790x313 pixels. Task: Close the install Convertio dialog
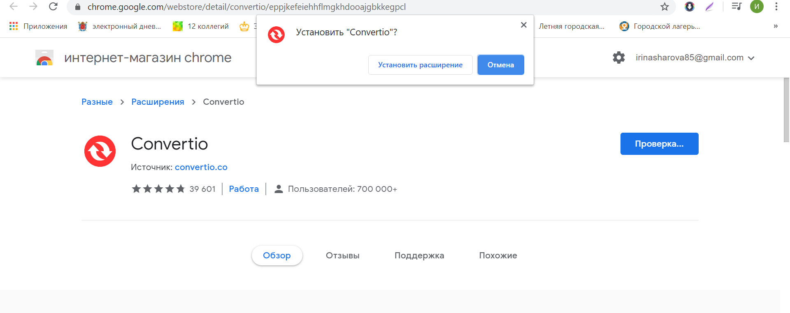523,25
